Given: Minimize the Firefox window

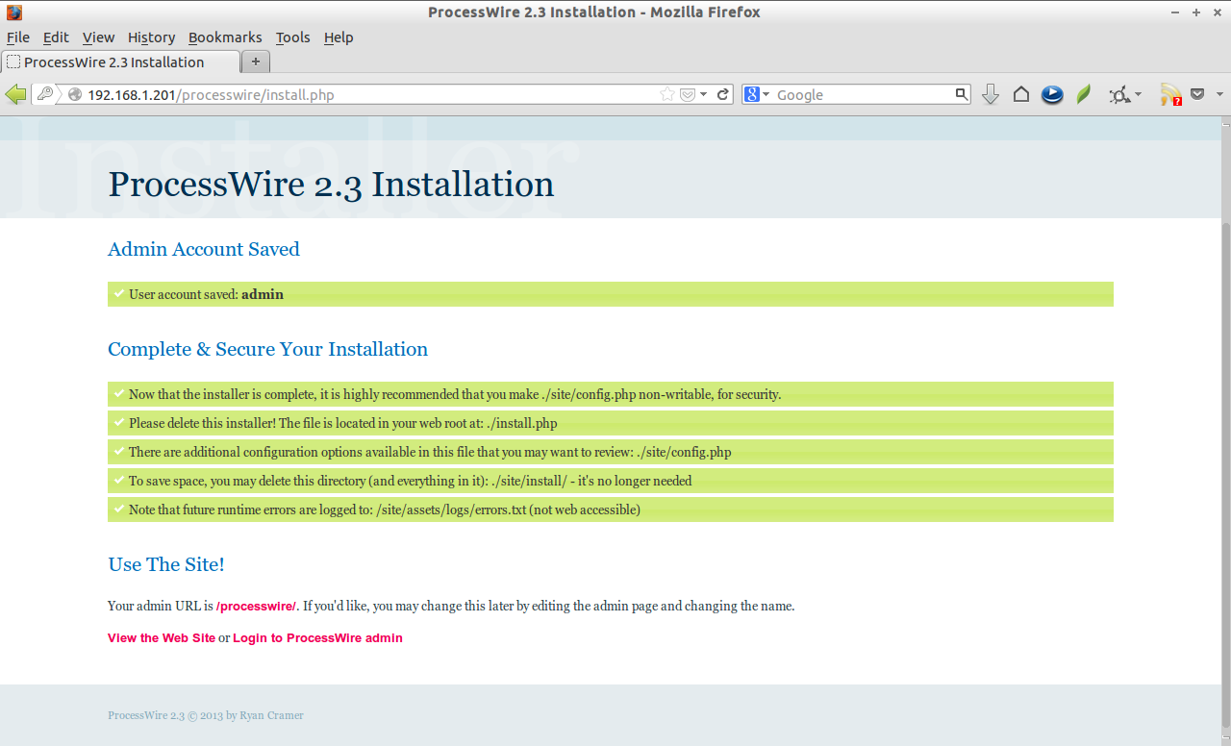Looking at the screenshot, I should point(1175,12).
